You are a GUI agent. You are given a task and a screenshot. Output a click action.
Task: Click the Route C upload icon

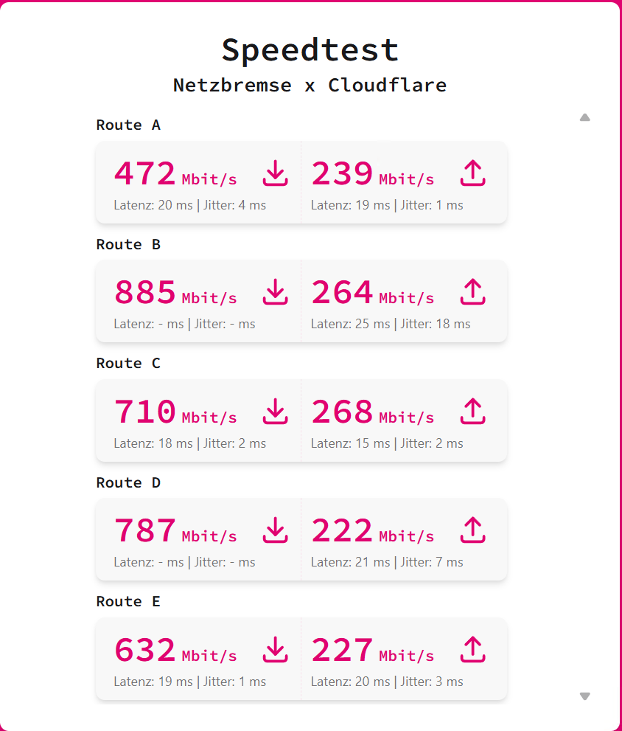[473, 411]
